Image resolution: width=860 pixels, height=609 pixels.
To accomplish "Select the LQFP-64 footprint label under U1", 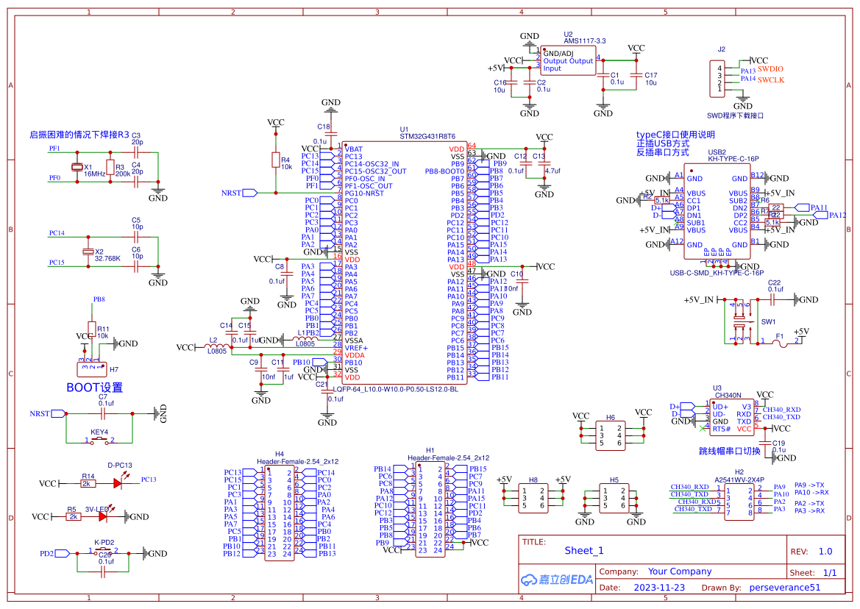I will coord(396,389).
